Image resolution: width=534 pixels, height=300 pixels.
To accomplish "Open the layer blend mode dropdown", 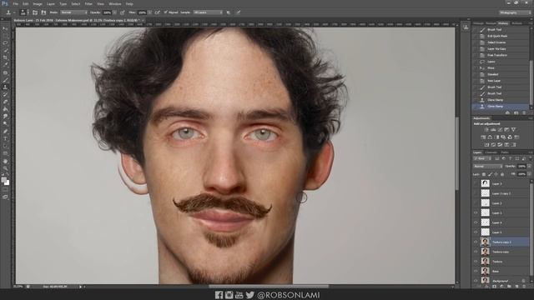I will click(x=487, y=167).
